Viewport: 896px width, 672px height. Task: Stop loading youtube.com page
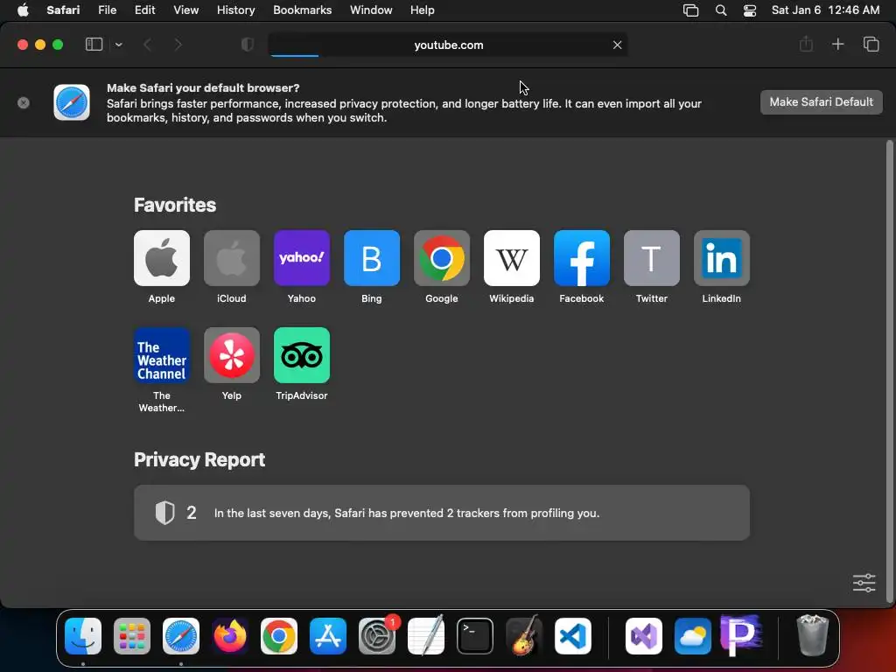click(x=617, y=45)
